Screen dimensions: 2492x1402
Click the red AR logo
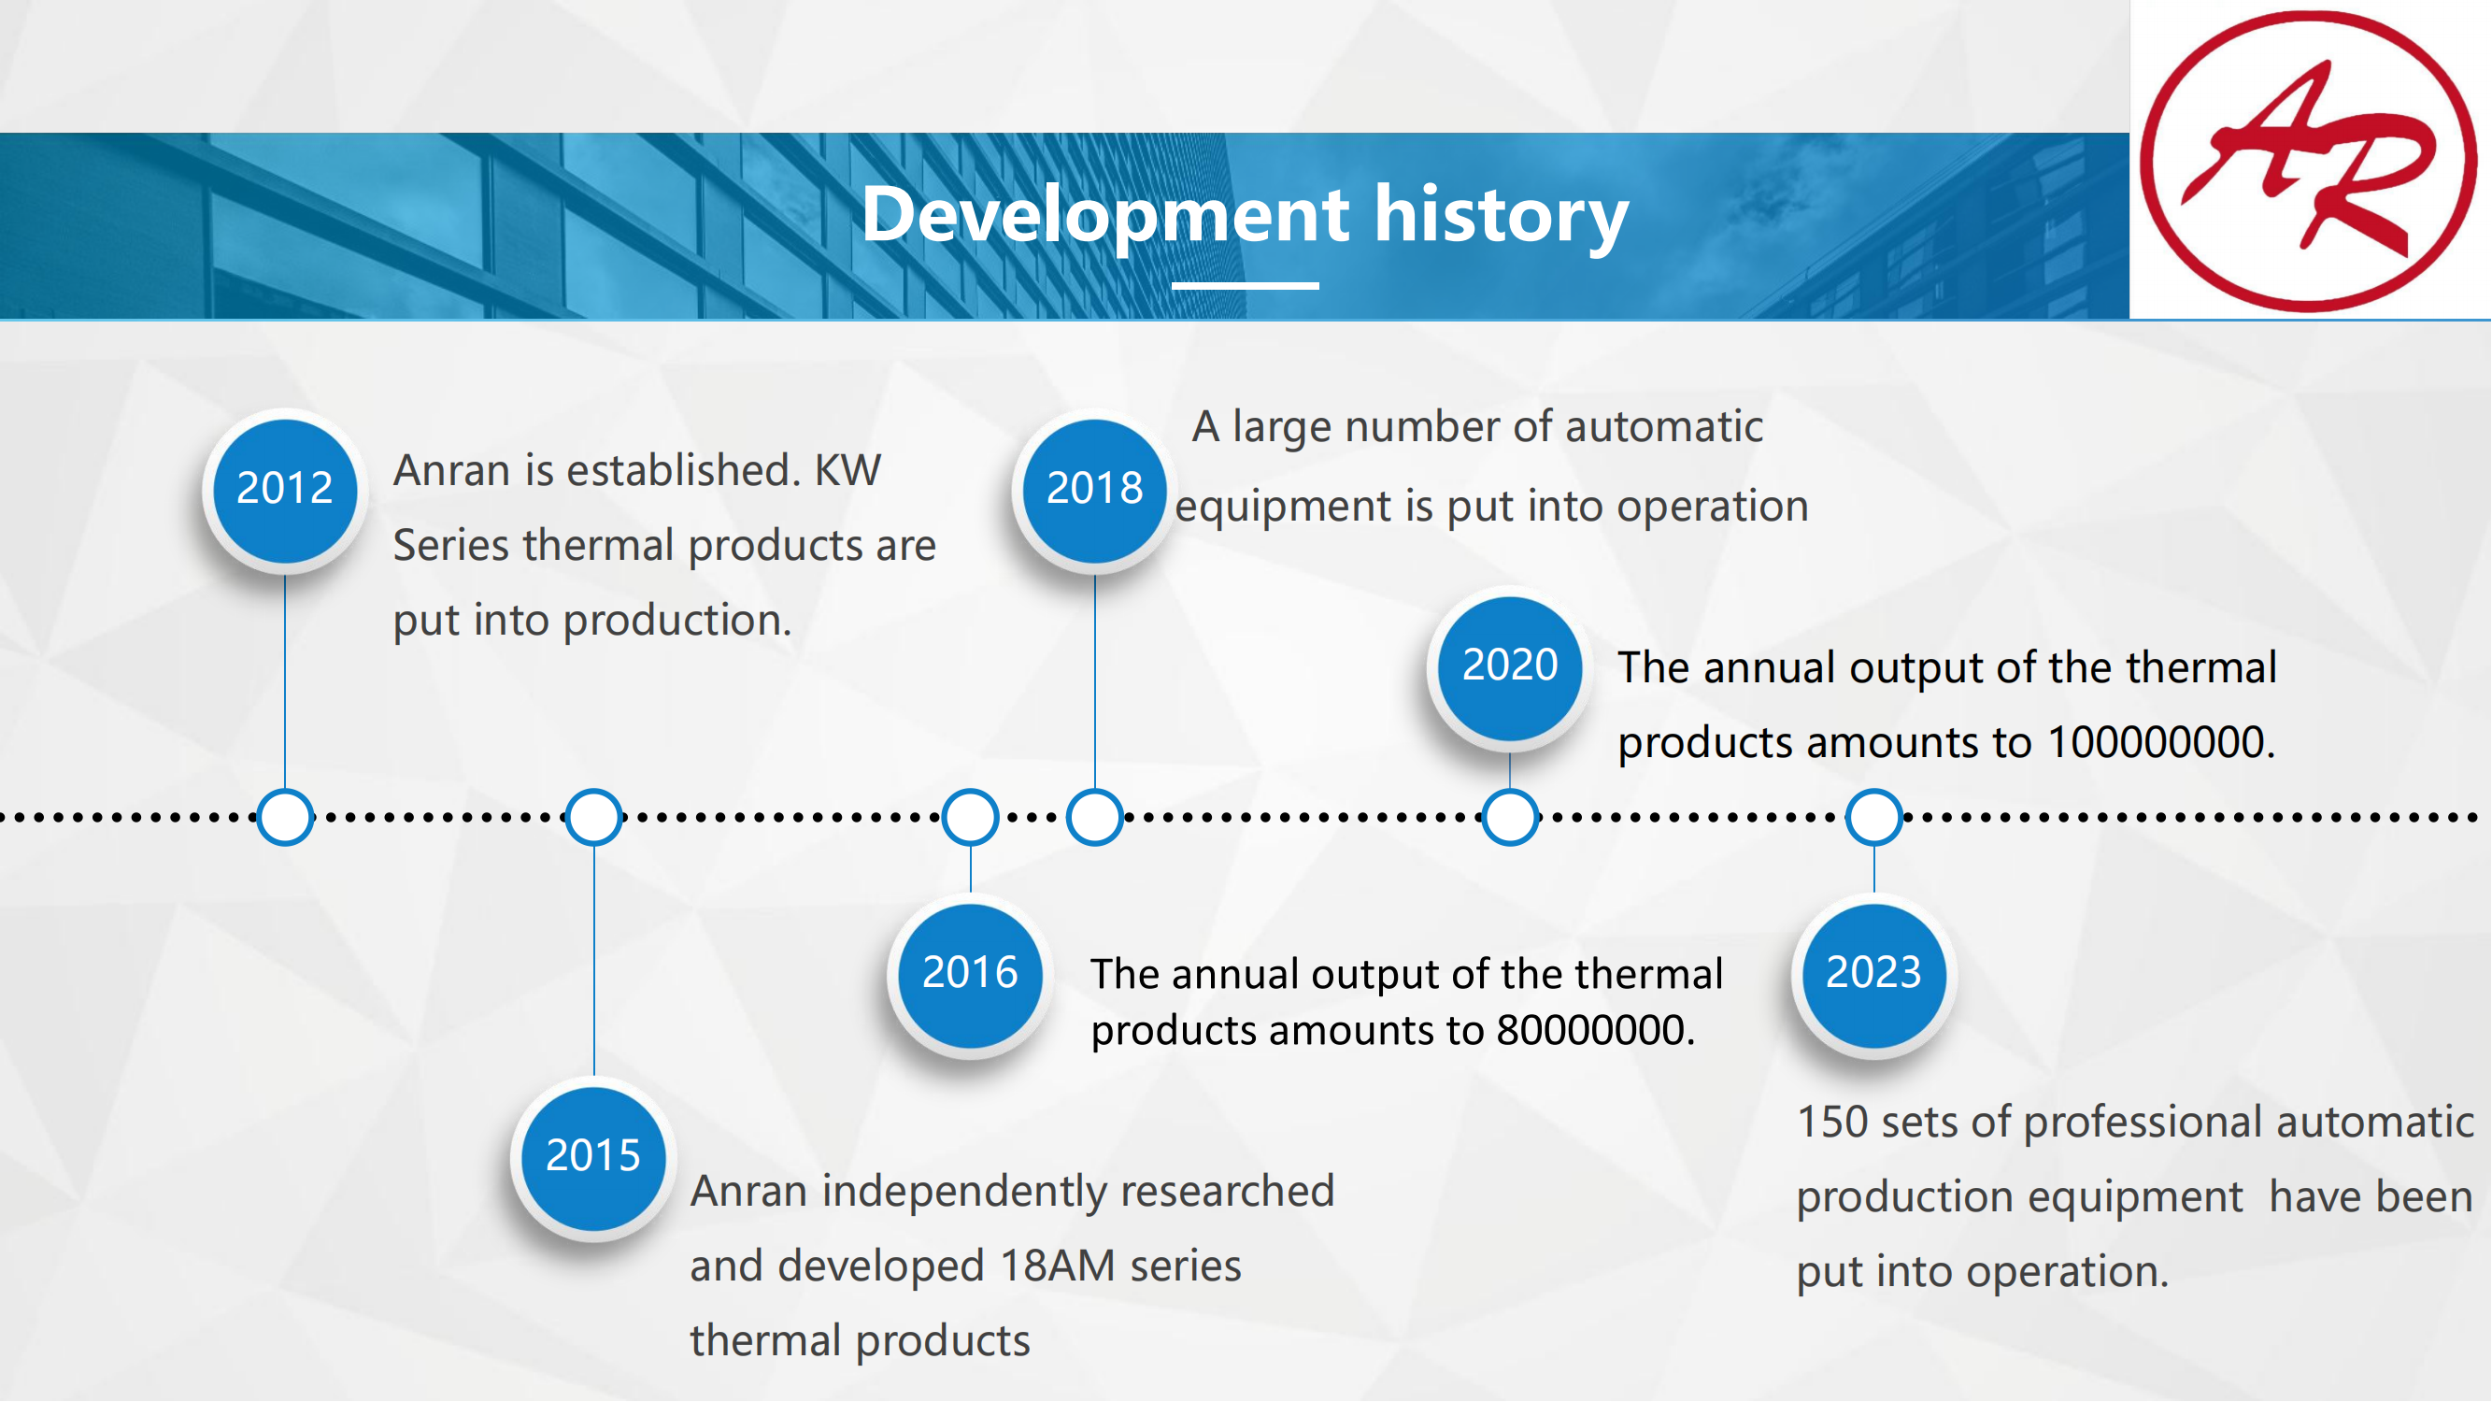2308,161
